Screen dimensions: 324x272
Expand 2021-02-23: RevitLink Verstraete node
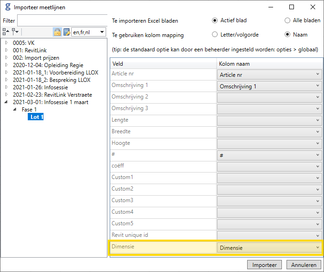[6, 94]
